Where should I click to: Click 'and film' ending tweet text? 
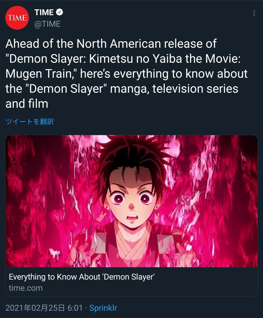[x=27, y=104]
